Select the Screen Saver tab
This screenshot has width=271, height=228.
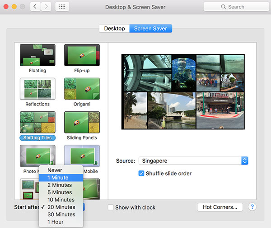pos(150,28)
